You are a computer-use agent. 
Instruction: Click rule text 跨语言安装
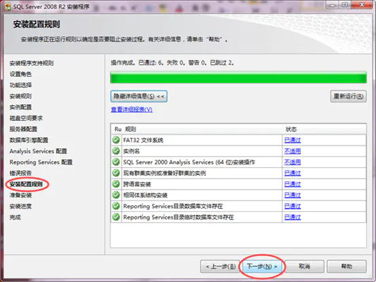point(137,184)
